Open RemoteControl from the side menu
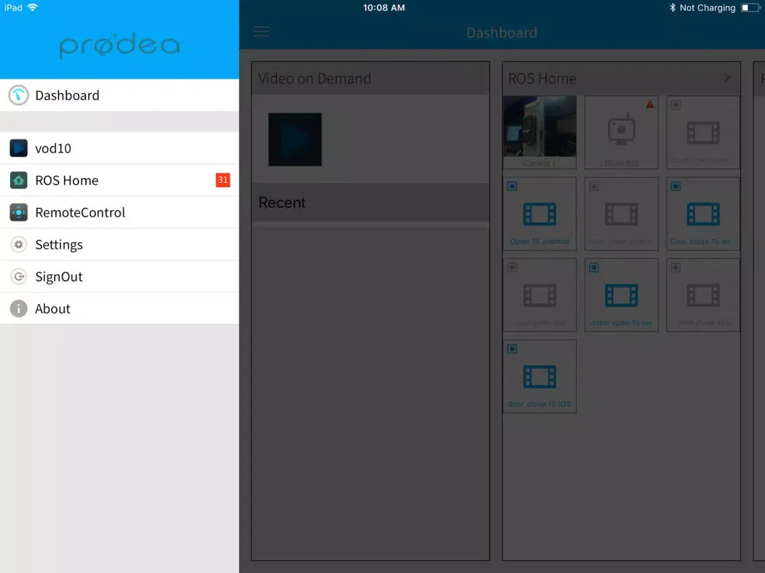 (120, 213)
